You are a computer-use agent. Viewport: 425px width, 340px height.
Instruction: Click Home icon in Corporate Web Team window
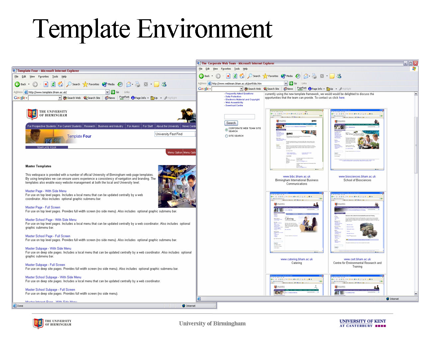click(x=242, y=76)
